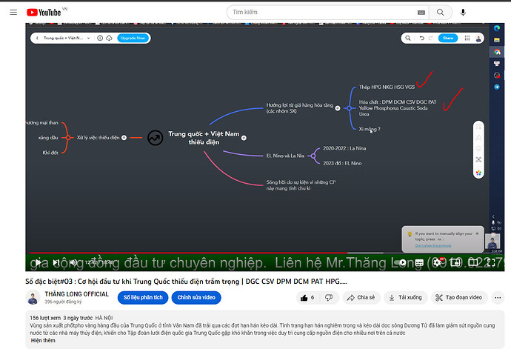511x352 pixels.
Task: Open the YouTube guide hamburger menu
Action: click(13, 13)
